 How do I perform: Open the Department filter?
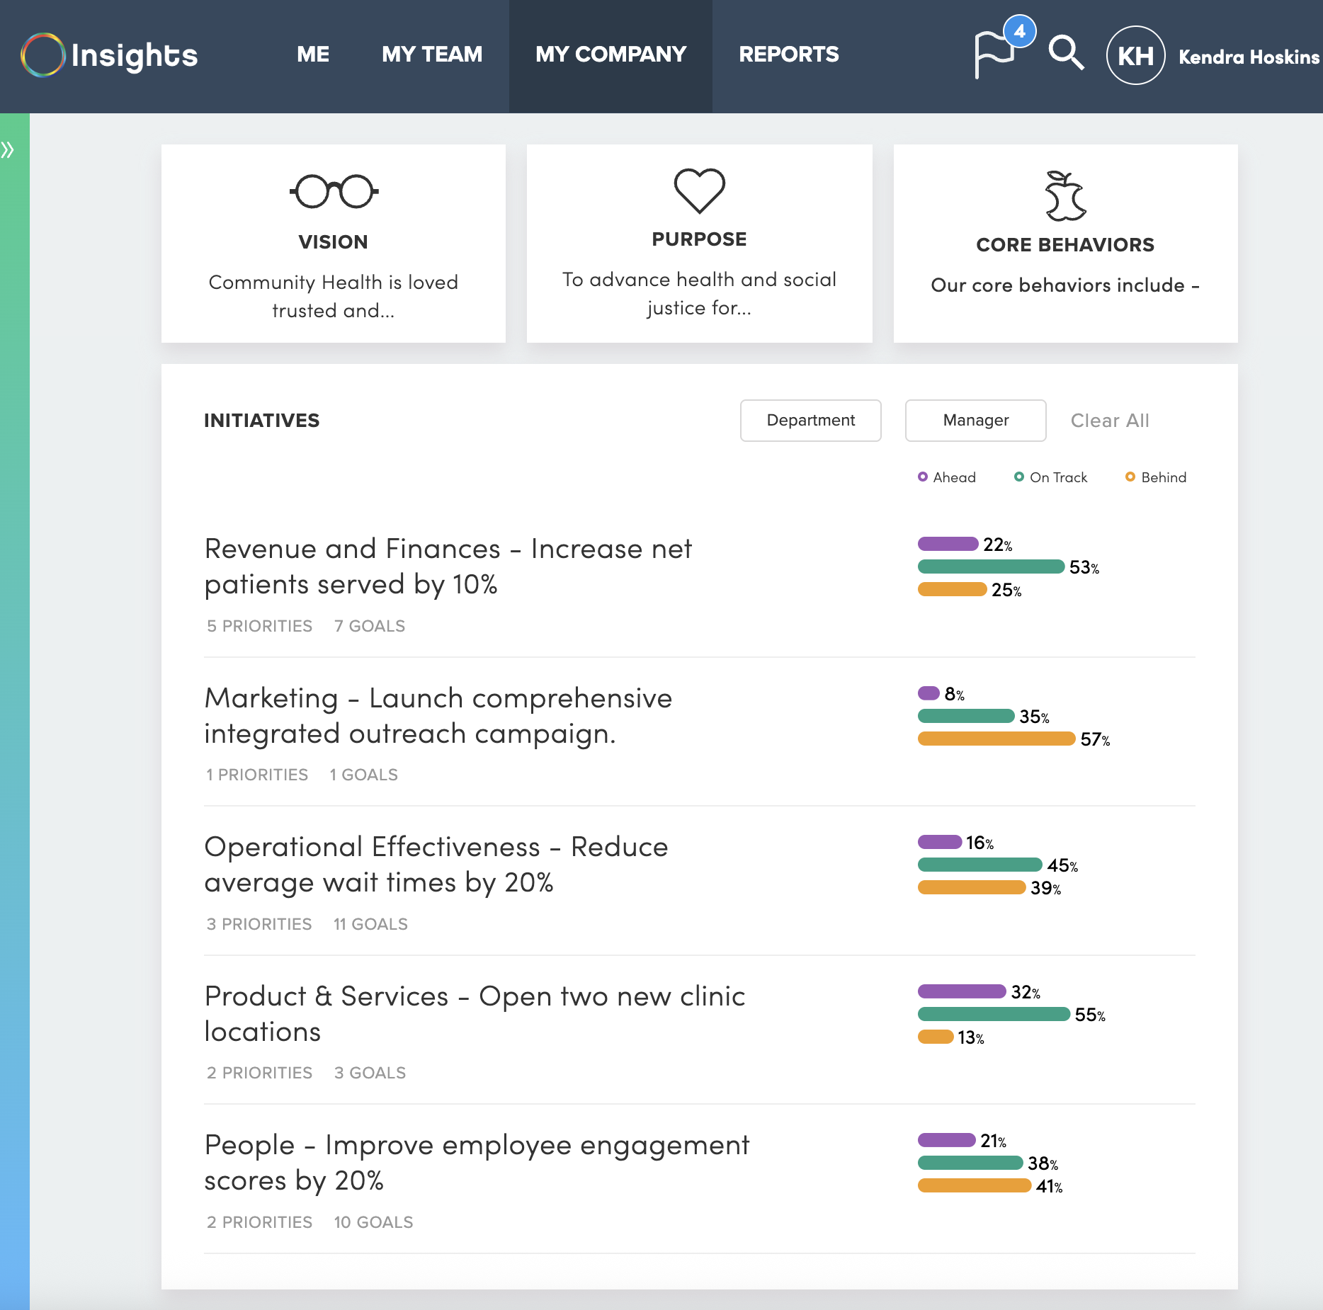click(x=810, y=420)
